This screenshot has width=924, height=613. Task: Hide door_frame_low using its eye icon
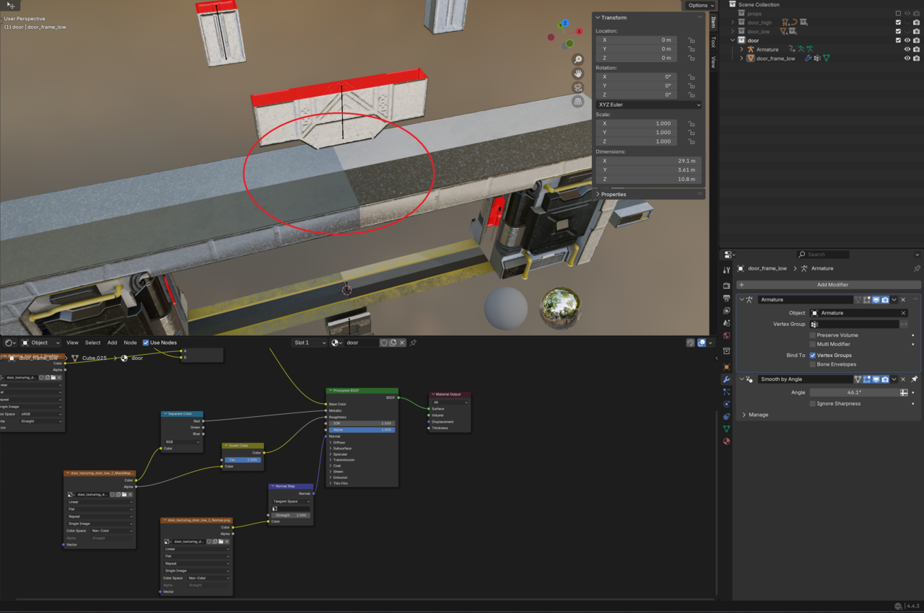click(x=907, y=58)
